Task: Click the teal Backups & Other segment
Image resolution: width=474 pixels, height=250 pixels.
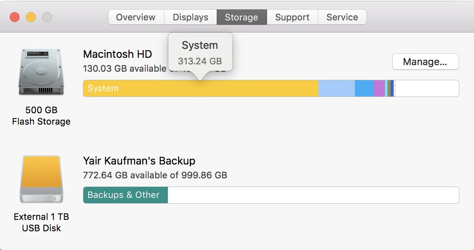Action: click(x=125, y=195)
